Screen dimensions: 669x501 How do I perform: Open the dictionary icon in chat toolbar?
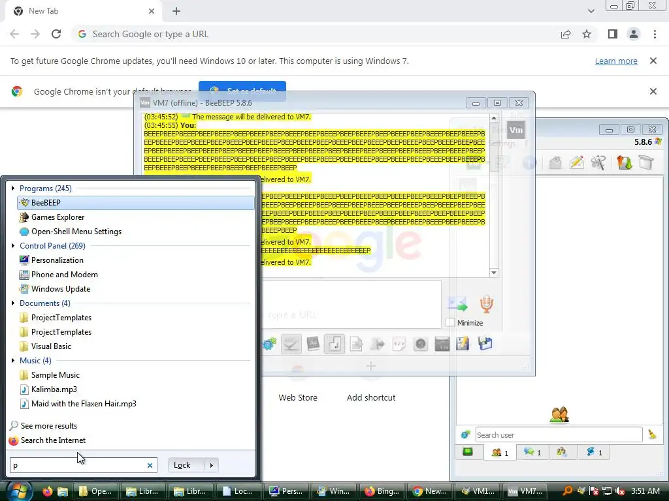[313, 344]
